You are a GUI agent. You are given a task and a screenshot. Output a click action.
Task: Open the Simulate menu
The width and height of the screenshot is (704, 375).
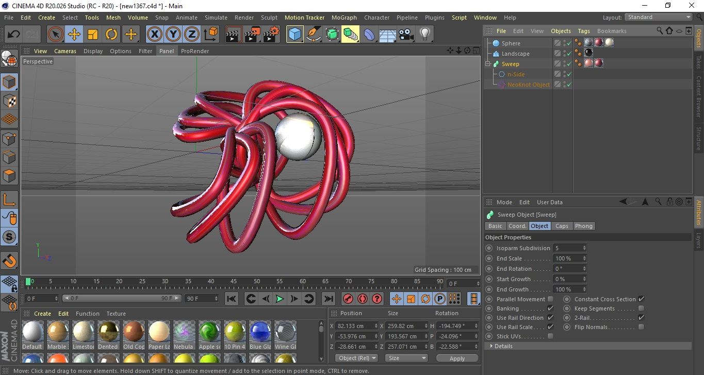coord(216,18)
